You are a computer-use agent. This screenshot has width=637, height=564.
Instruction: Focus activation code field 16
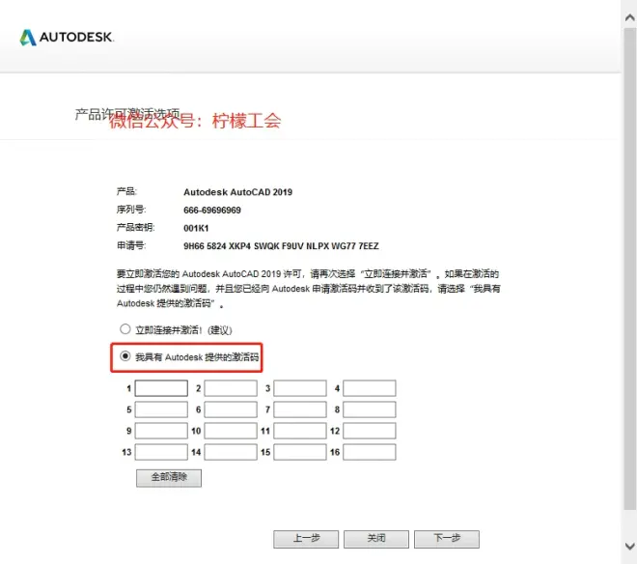[370, 452]
